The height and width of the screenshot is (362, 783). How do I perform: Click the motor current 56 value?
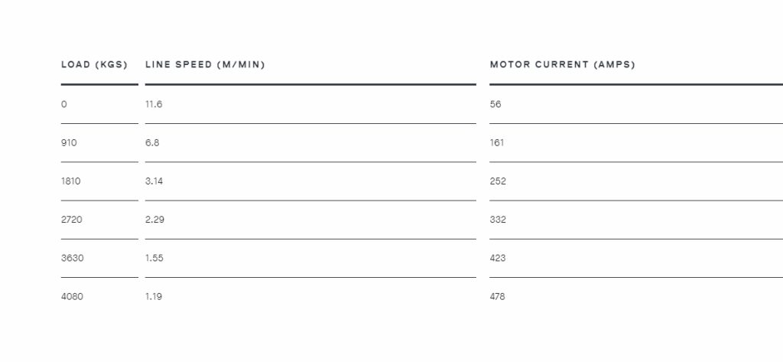click(x=495, y=105)
